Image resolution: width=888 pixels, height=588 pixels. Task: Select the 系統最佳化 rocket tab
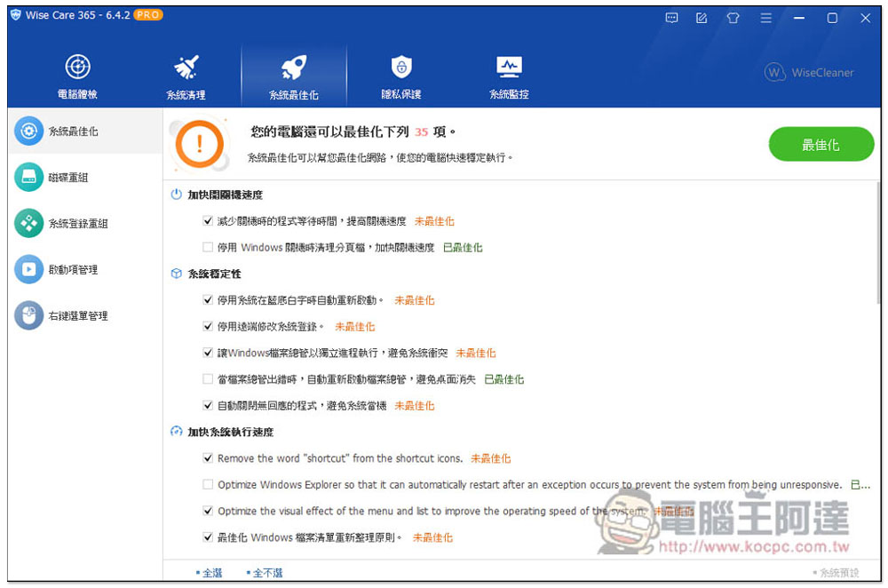tap(293, 77)
